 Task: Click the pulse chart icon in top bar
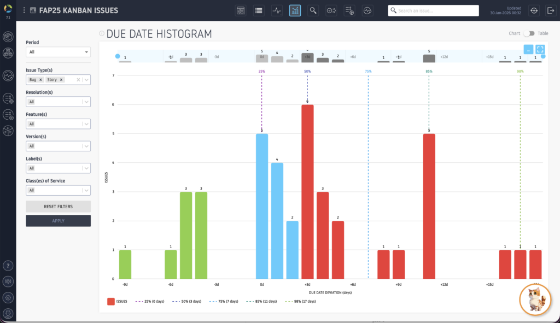pos(277,10)
